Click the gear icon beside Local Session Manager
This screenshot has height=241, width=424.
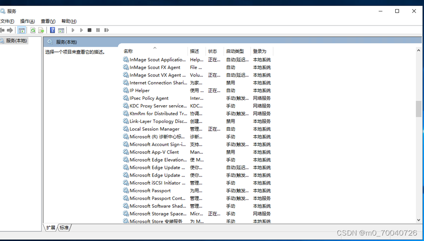pyautogui.click(x=126, y=129)
